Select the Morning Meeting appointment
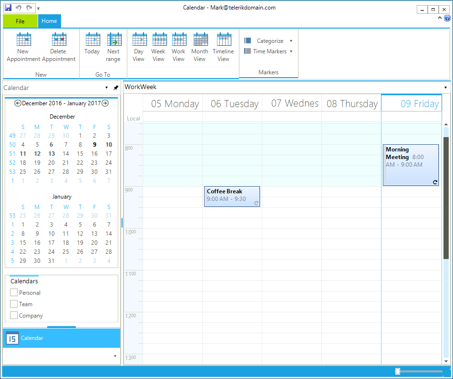Screen dimensions: 453x379 pyautogui.click(x=411, y=165)
